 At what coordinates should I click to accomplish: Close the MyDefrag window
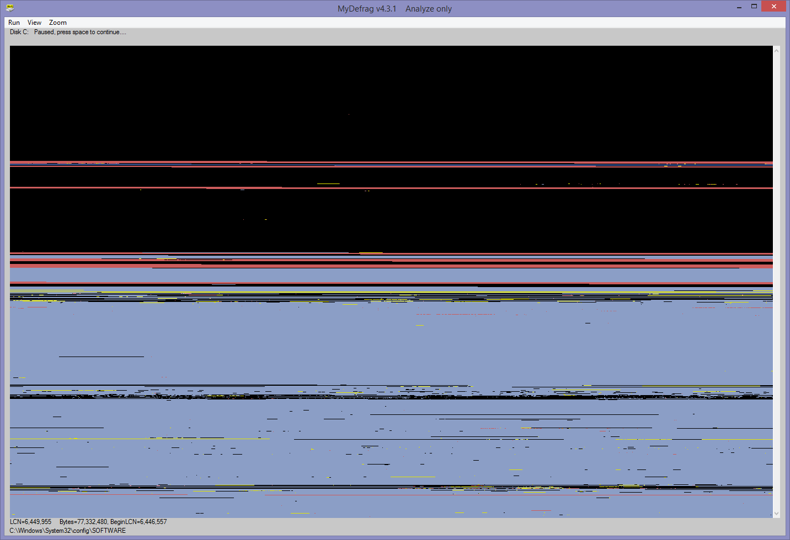coord(773,7)
